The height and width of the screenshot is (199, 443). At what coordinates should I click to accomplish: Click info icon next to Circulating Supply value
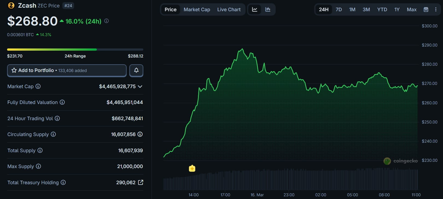tap(140, 134)
